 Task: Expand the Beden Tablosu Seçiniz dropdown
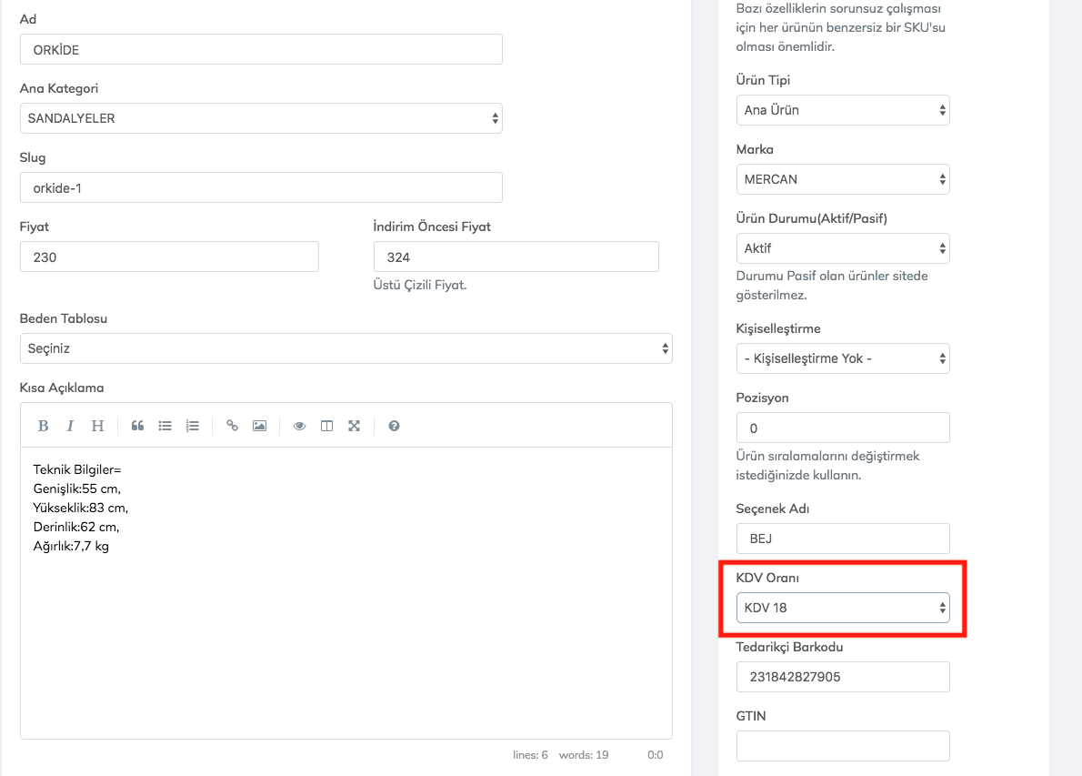pyautogui.click(x=346, y=348)
